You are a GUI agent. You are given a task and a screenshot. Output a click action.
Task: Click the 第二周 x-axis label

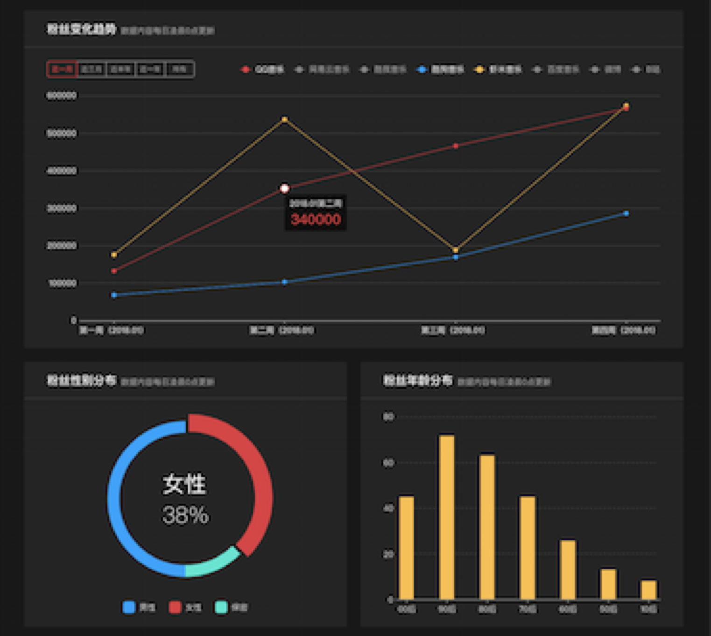tap(282, 331)
